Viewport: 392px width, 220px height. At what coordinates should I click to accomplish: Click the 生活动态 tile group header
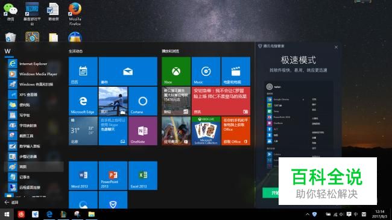tap(76, 51)
